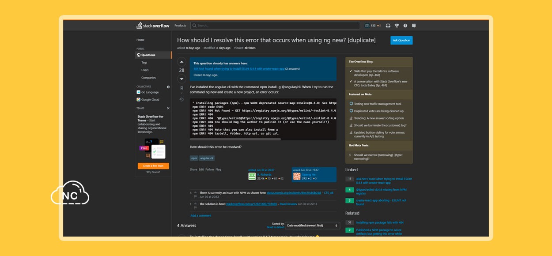Image resolution: width=552 pixels, height=256 pixels.
Task: Open the help center question-mark icon
Action: 405,26
